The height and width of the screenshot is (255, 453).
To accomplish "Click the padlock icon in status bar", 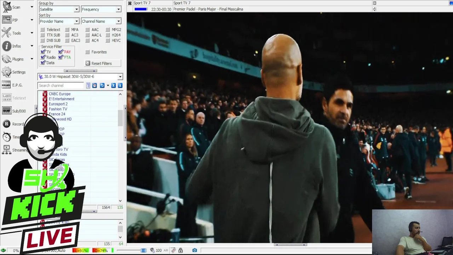I will 180,250.
